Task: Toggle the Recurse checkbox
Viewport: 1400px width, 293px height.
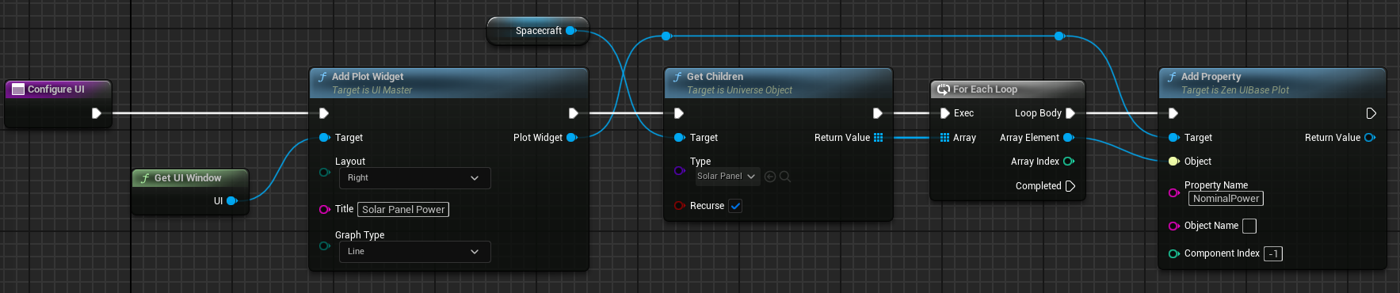Action: click(735, 206)
